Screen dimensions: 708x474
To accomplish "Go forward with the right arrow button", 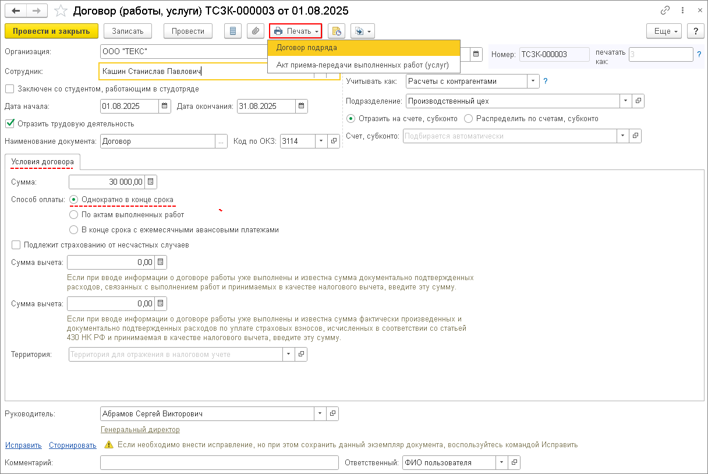I will pyautogui.click(x=37, y=10).
